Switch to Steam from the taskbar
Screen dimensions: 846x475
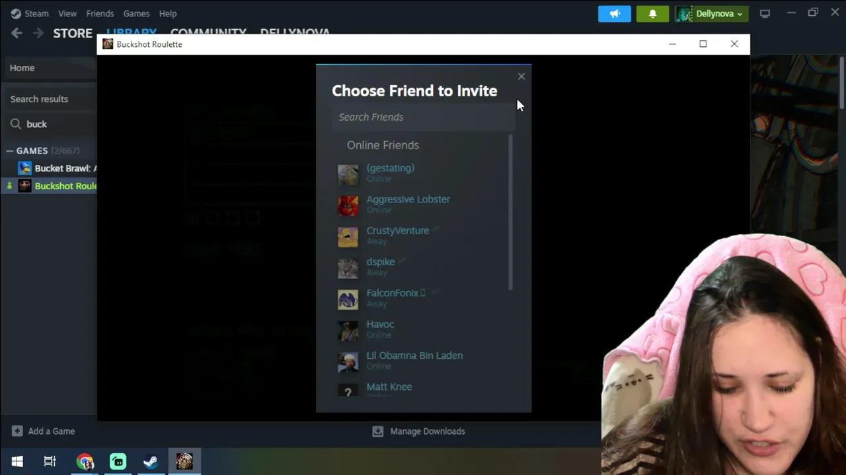click(151, 461)
